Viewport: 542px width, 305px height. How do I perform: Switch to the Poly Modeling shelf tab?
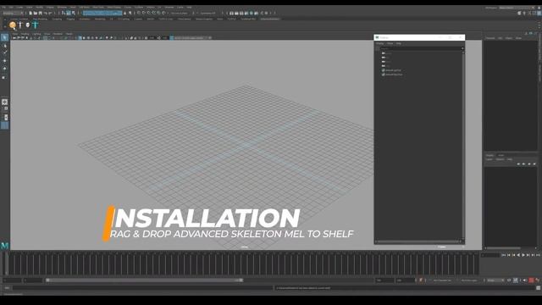pos(40,19)
